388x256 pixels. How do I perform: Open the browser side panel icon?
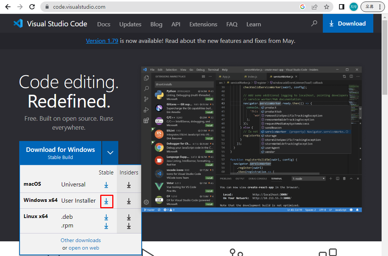(x=342, y=7)
